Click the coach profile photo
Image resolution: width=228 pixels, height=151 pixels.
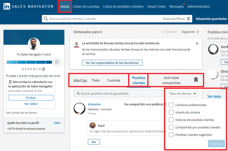pos(34,44)
